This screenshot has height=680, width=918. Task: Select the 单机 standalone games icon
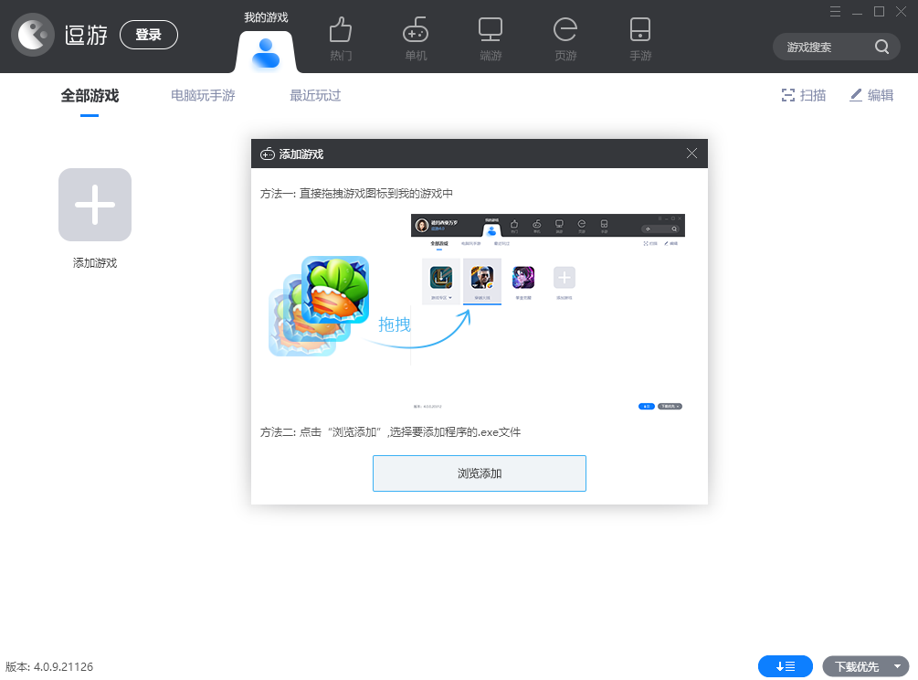point(415,38)
